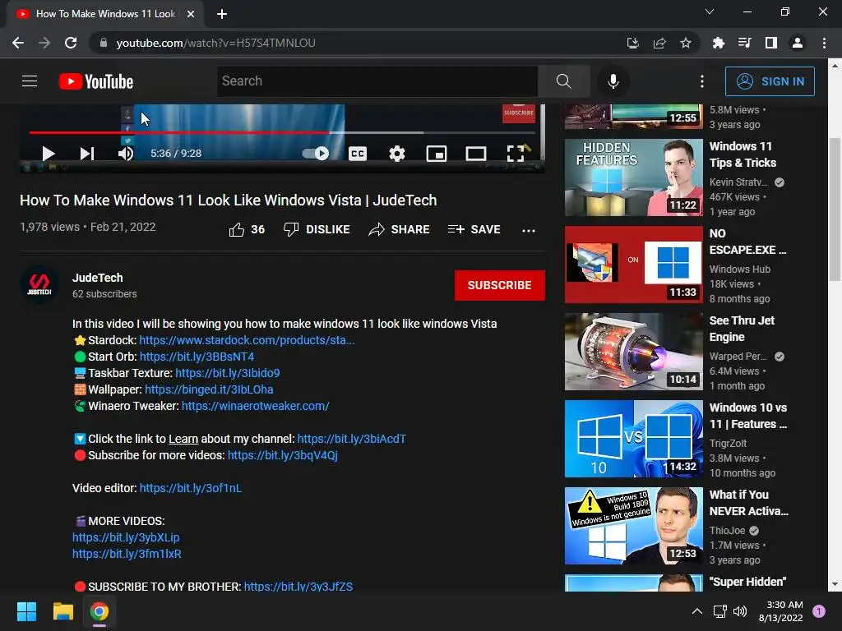The width and height of the screenshot is (842, 631).
Task: Open more actions ellipsis under video
Action: 529,230
